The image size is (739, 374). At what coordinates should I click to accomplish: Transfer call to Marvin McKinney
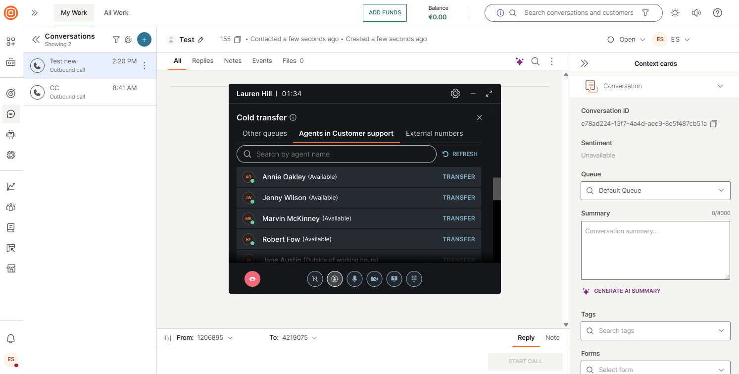459,218
